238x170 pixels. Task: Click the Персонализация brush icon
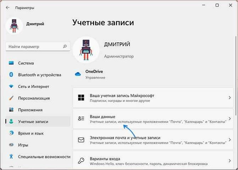(11, 98)
